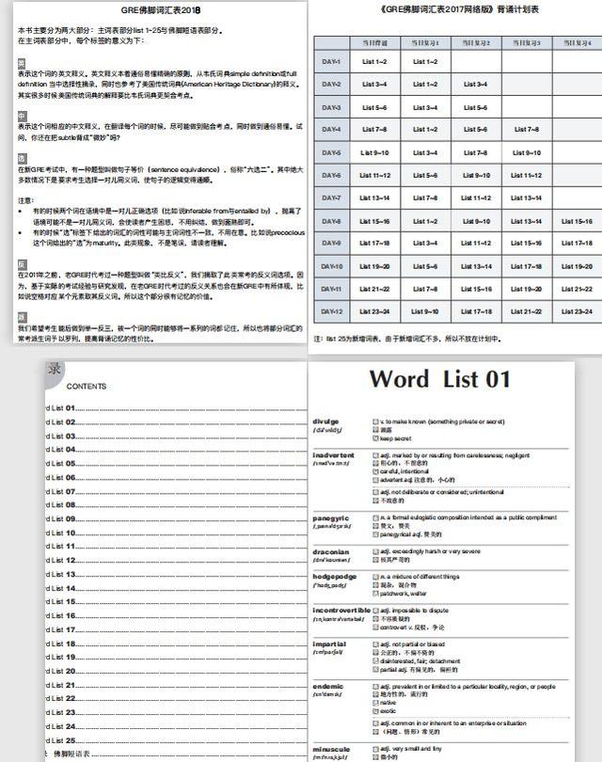Click the CONTENTS heading
The image size is (602, 762).
[86, 387]
